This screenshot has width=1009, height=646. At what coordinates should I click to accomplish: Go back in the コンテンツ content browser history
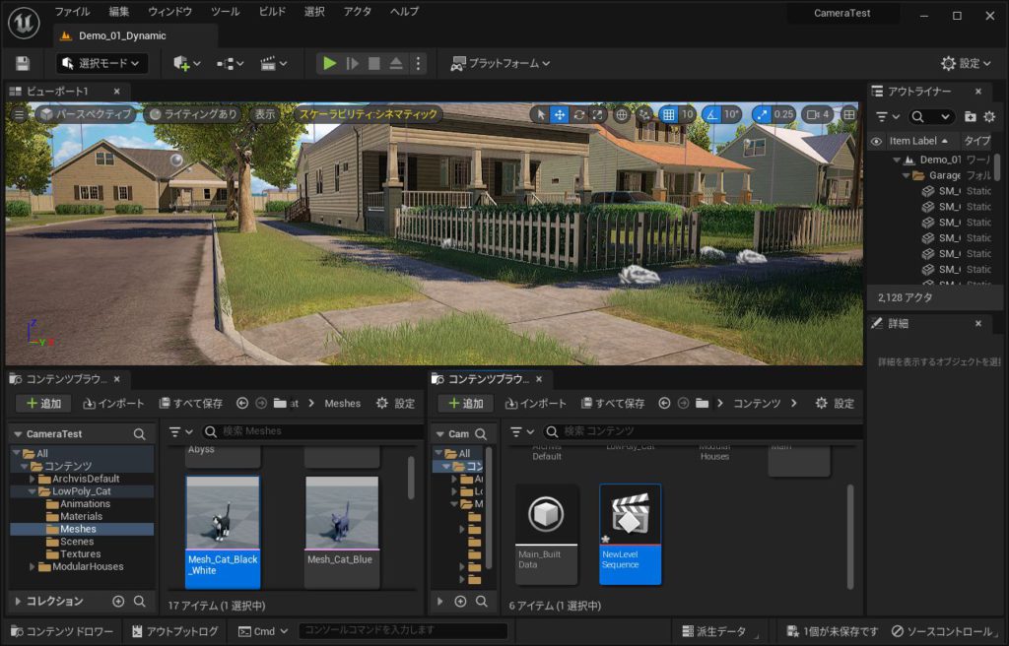[x=664, y=404]
